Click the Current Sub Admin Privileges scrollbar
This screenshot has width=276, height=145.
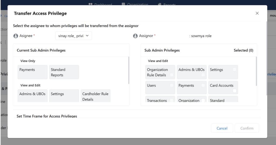[x=129, y=70]
